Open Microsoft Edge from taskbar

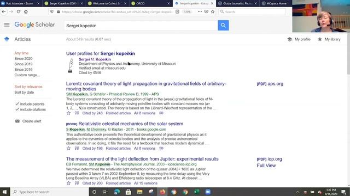[117, 192]
